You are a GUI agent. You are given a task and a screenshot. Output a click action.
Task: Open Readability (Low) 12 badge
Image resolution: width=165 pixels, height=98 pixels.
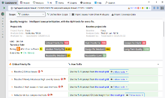[x=95, y=56]
